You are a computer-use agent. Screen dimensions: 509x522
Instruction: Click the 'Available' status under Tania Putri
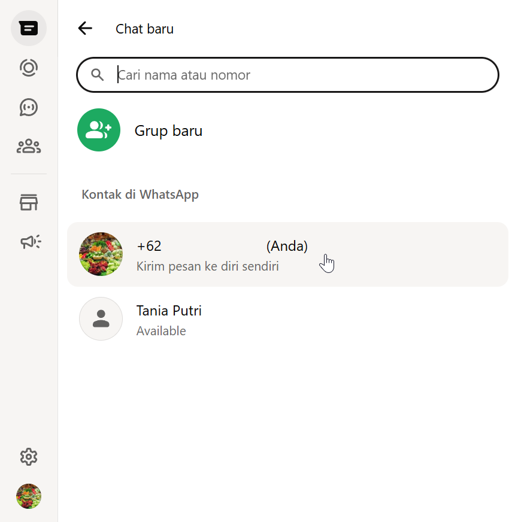pyautogui.click(x=161, y=331)
